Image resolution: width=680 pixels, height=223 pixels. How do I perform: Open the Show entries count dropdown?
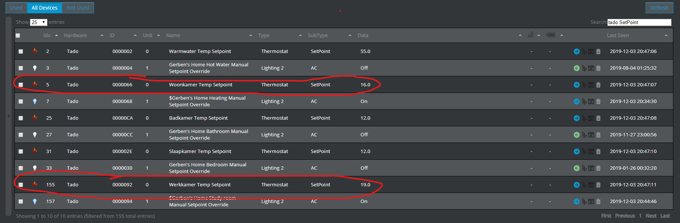(x=38, y=22)
